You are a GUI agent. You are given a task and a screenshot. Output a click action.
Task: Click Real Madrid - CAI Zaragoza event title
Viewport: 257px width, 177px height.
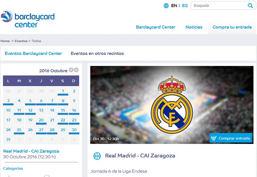(x=140, y=156)
